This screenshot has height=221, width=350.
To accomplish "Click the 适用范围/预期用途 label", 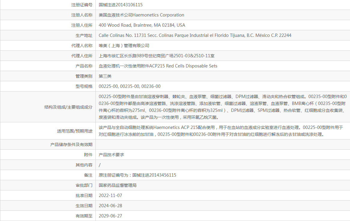I will [x=74, y=131].
